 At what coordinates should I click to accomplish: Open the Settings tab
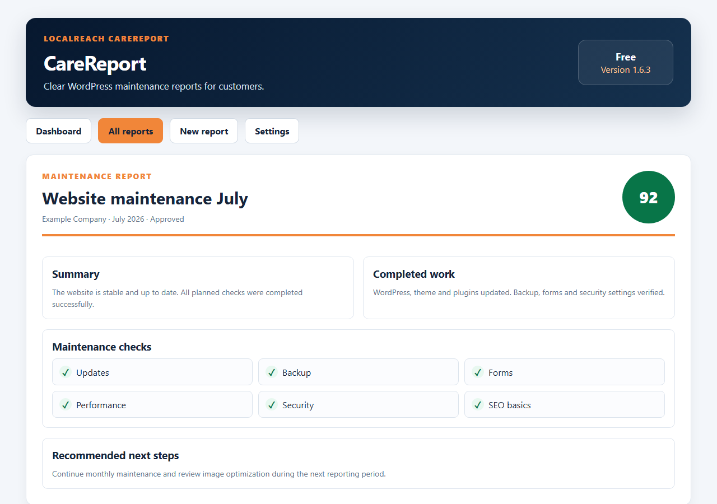click(x=272, y=131)
